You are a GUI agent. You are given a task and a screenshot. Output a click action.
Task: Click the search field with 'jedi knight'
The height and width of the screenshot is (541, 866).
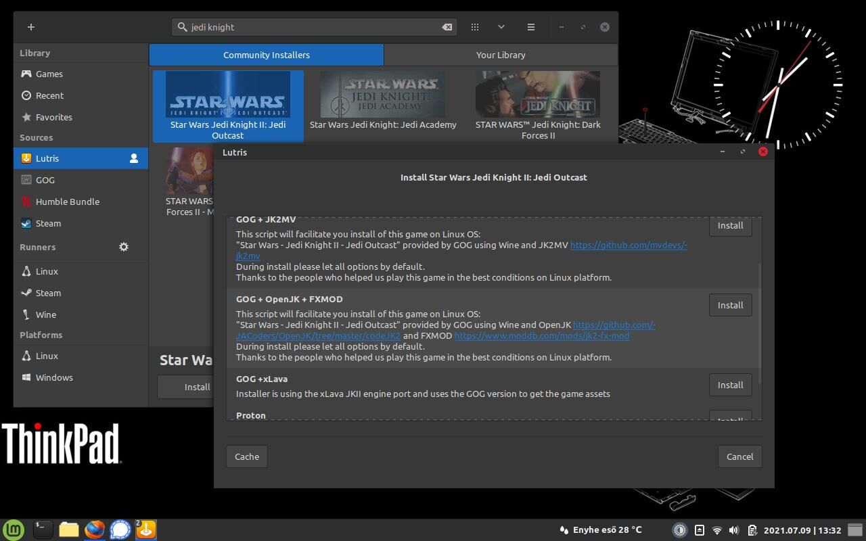(x=315, y=27)
